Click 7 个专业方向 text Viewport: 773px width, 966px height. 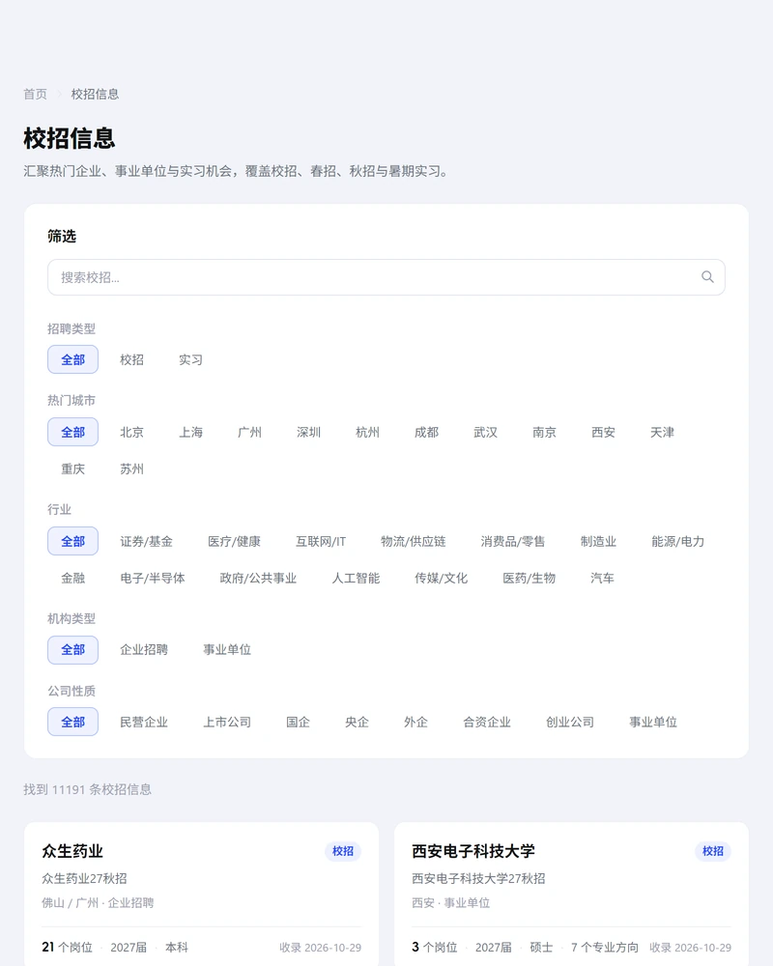pyautogui.click(x=604, y=948)
